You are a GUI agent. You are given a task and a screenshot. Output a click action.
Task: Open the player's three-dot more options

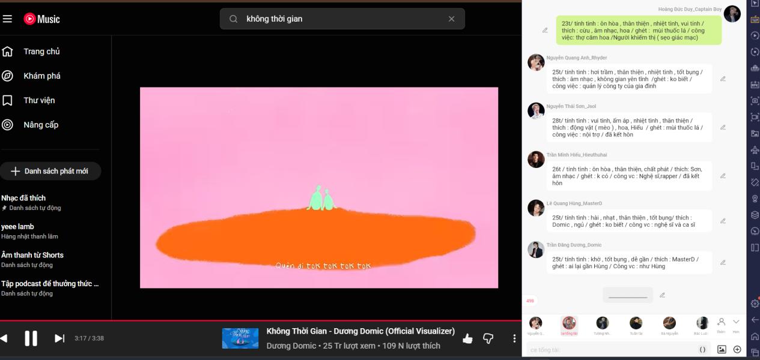514,339
